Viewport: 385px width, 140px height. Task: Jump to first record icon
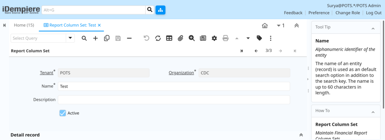click(x=242, y=51)
